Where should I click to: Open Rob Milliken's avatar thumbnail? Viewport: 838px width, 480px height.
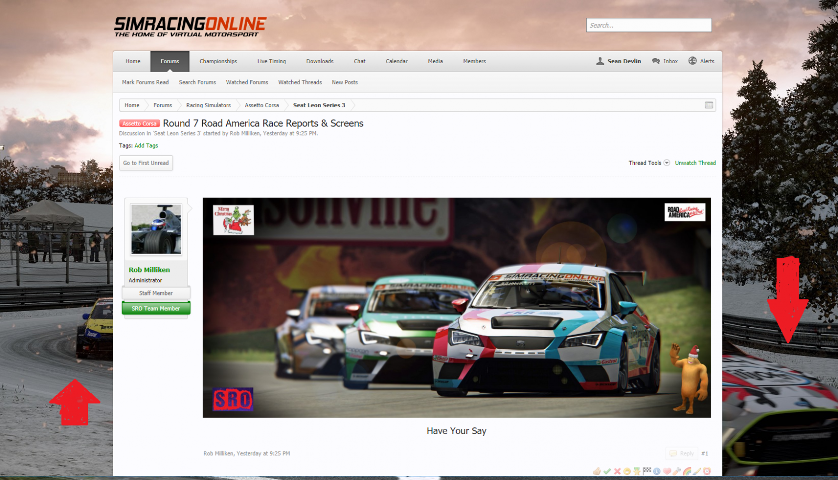156,229
